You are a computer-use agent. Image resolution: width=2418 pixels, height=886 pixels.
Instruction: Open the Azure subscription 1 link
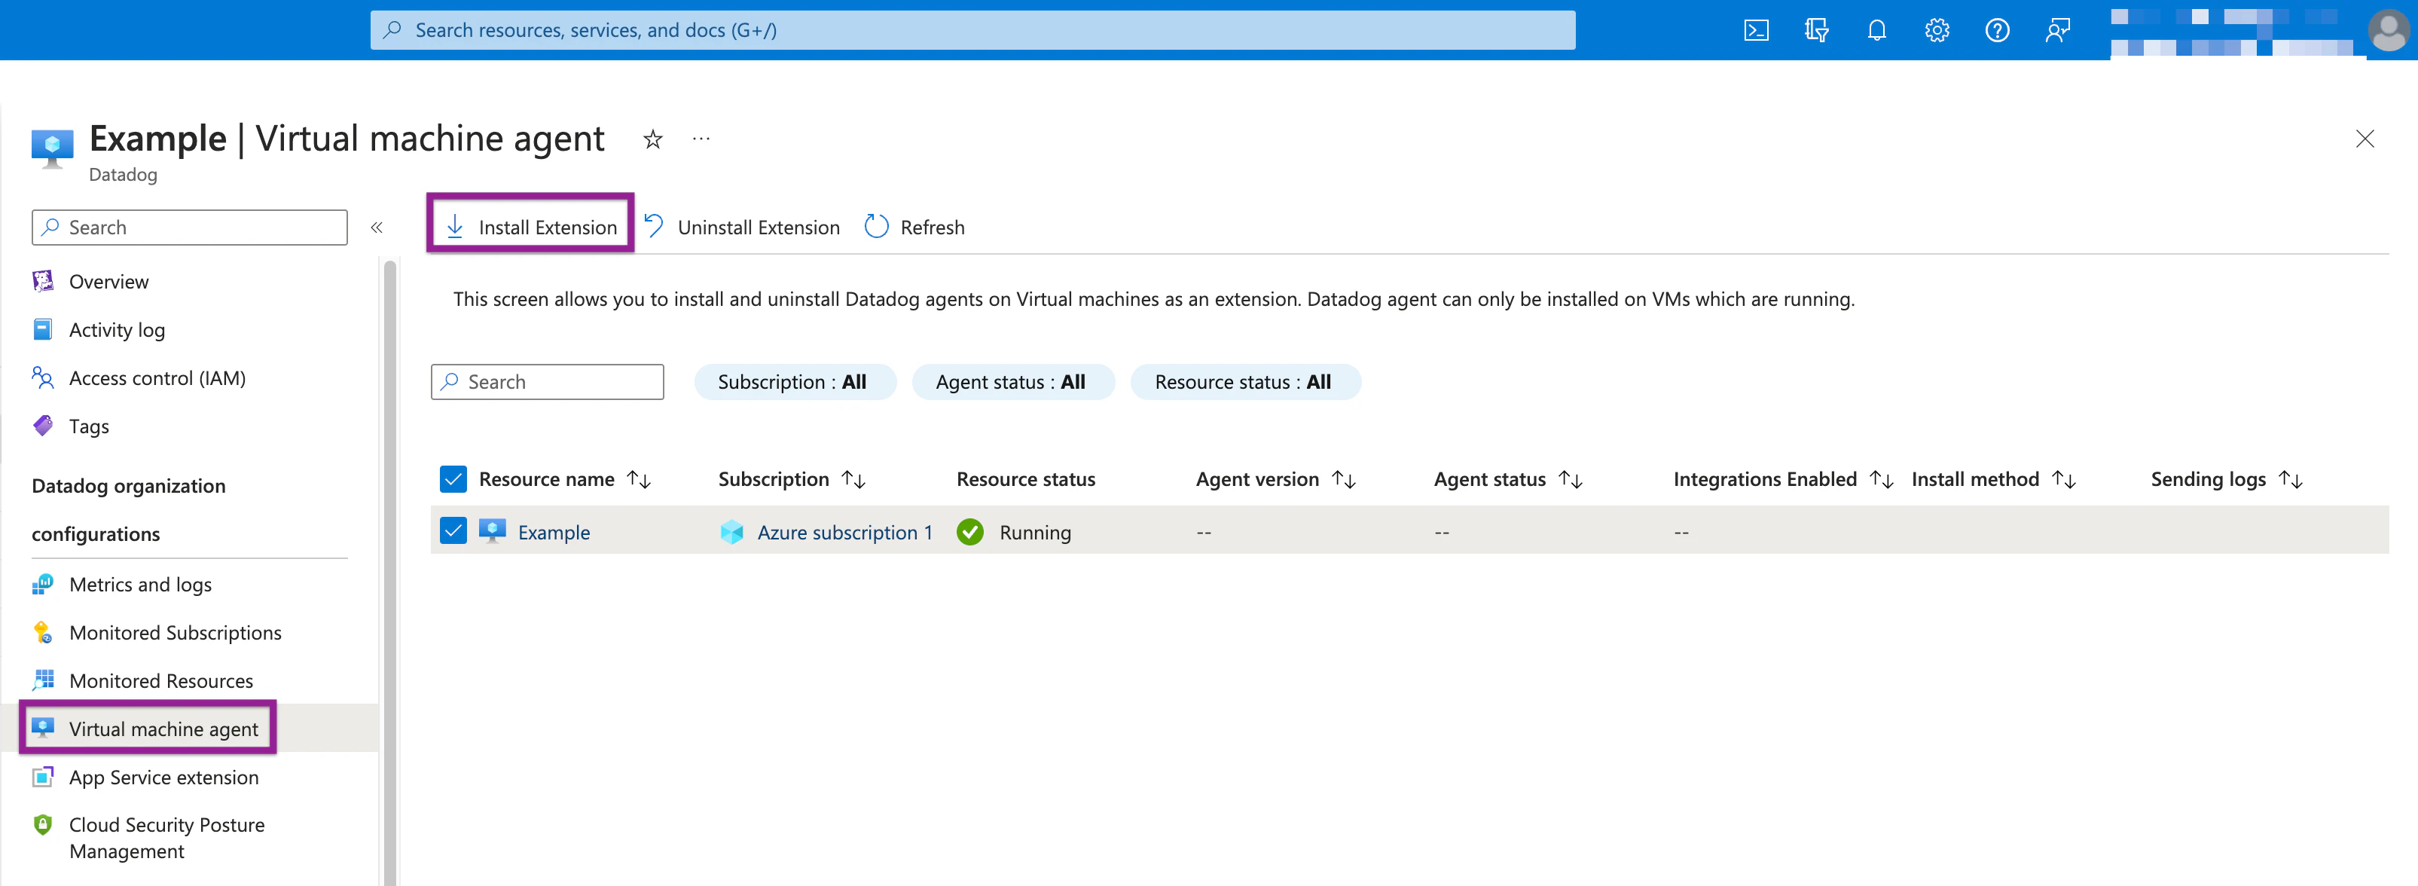click(x=844, y=531)
